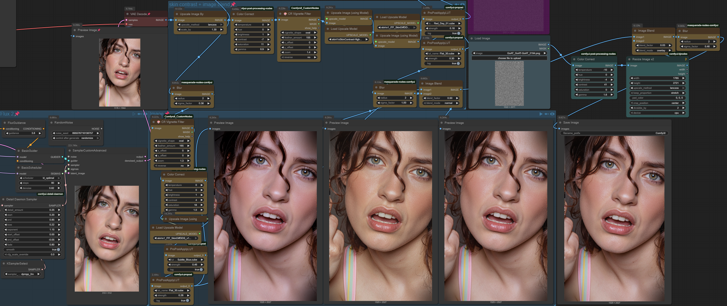The width and height of the screenshot is (727, 306).
Task: Click the choose file to upload button
Action: (x=509, y=58)
